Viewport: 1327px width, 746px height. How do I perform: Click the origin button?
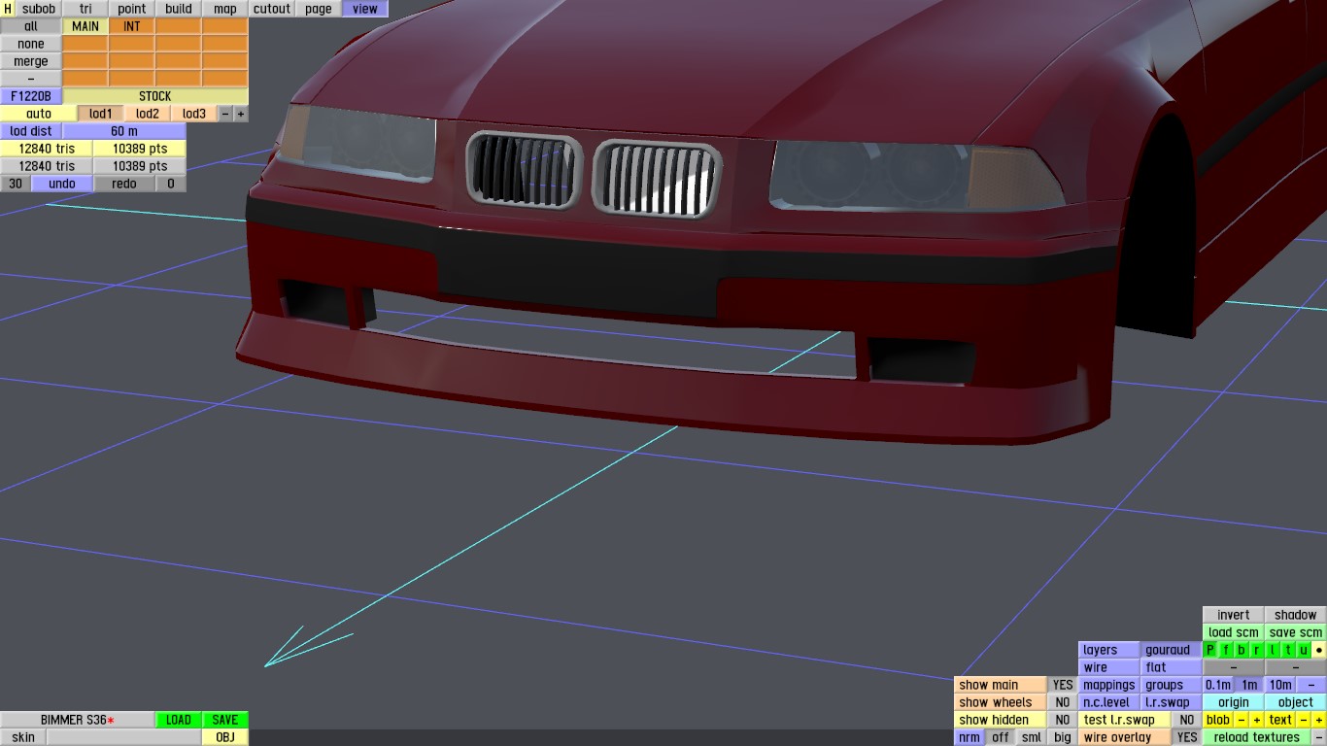coord(1234,702)
